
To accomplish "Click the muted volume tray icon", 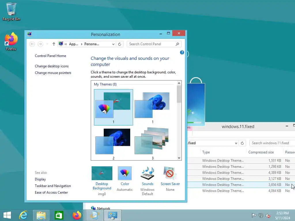I will pos(268,215).
